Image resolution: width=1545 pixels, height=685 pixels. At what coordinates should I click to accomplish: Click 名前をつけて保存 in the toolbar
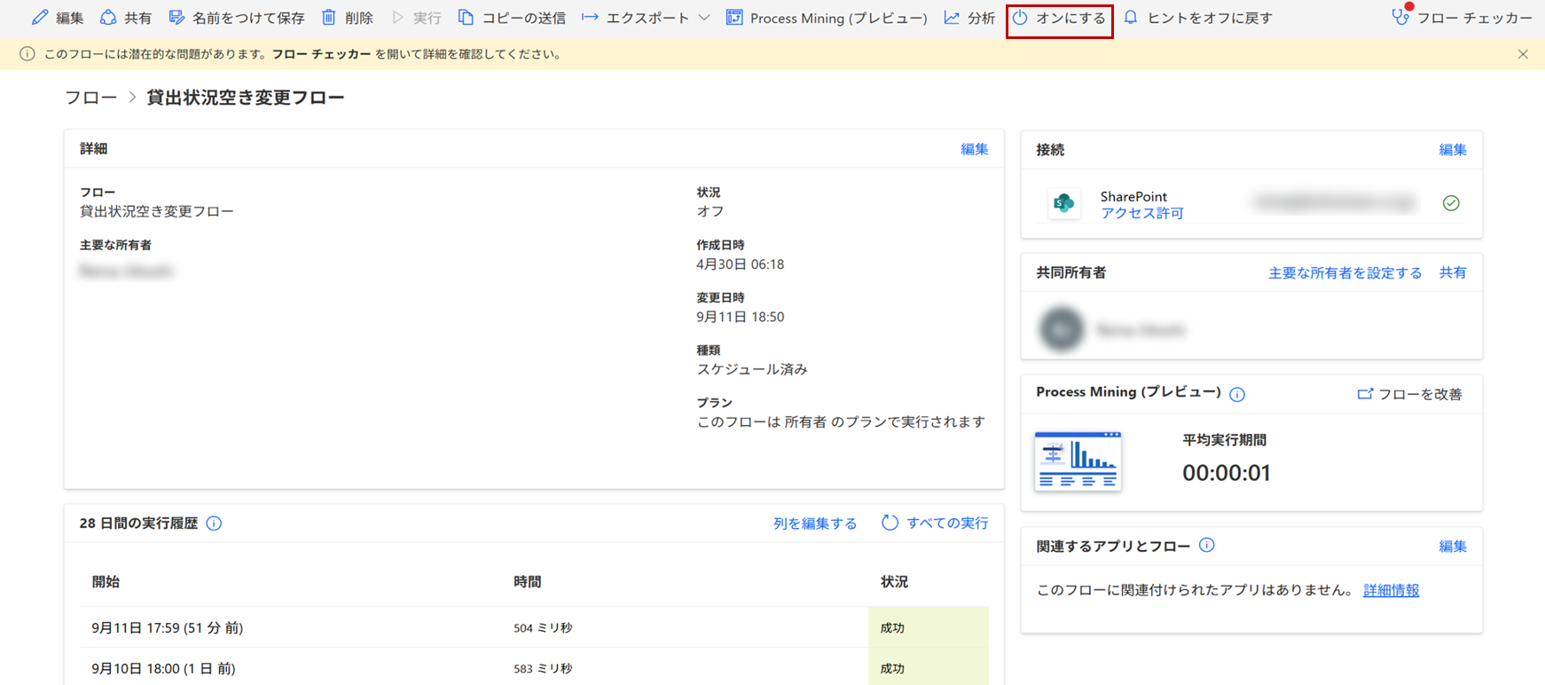(x=237, y=18)
